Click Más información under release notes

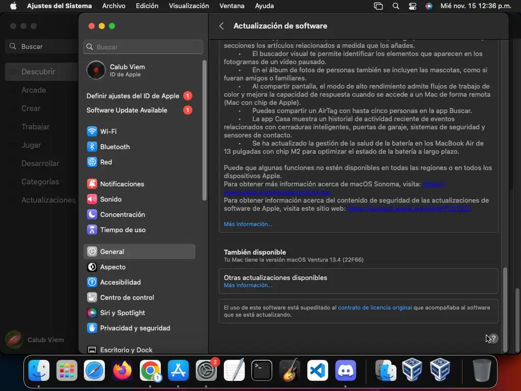click(248, 224)
